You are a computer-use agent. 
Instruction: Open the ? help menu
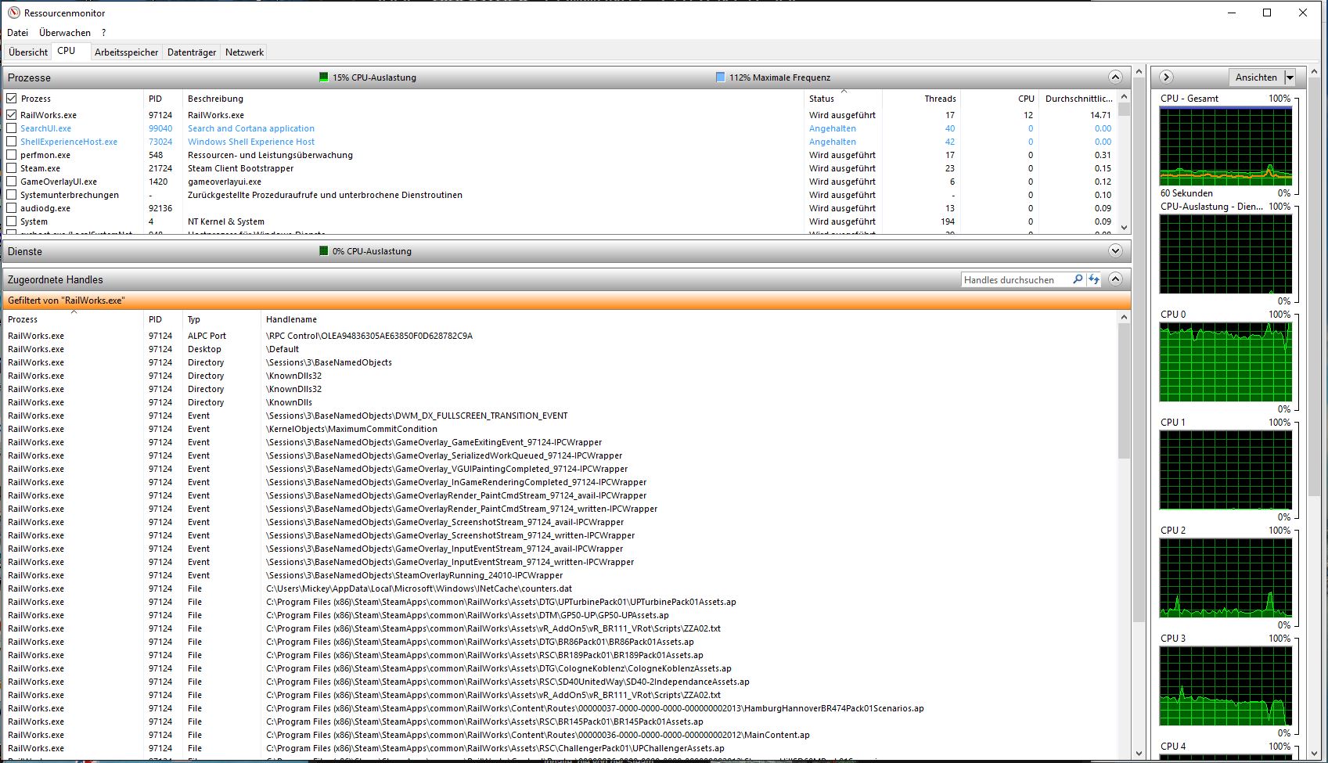(103, 33)
